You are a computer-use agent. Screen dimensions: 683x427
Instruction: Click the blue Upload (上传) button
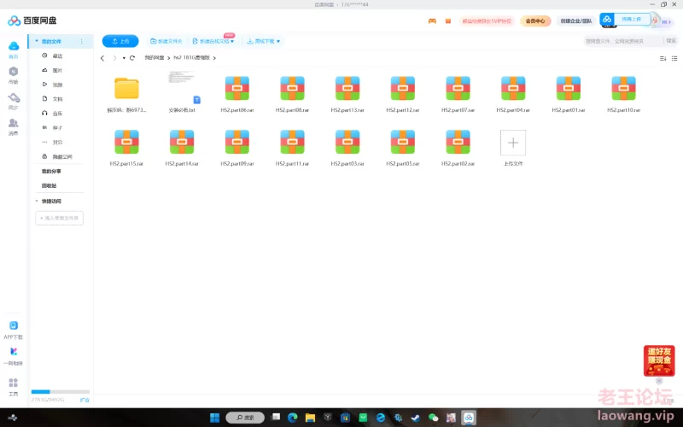coord(120,41)
